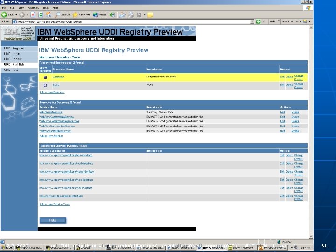Open the Favorites menu in the menu bar
This screenshot has width=336, height=252.
(x=33, y=8)
